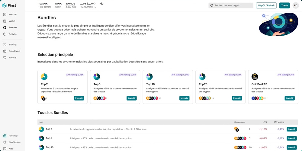
Task: Click Investir in Top 2 table row
Action: coord(292,129)
